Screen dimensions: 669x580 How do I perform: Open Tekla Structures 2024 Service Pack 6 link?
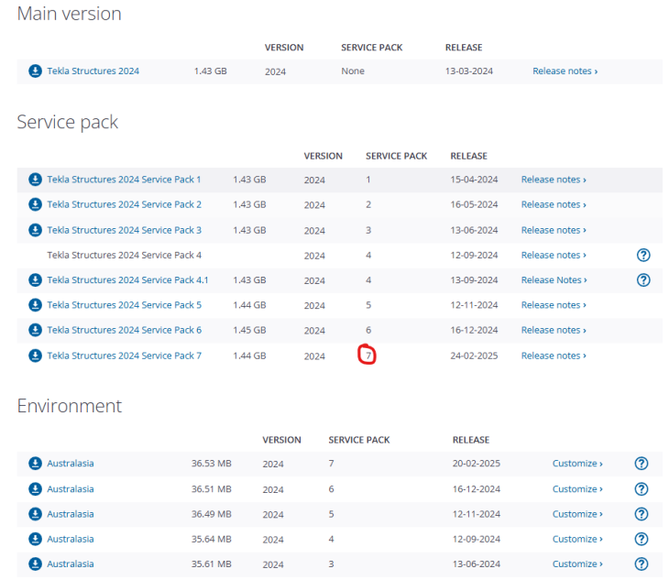pos(124,330)
